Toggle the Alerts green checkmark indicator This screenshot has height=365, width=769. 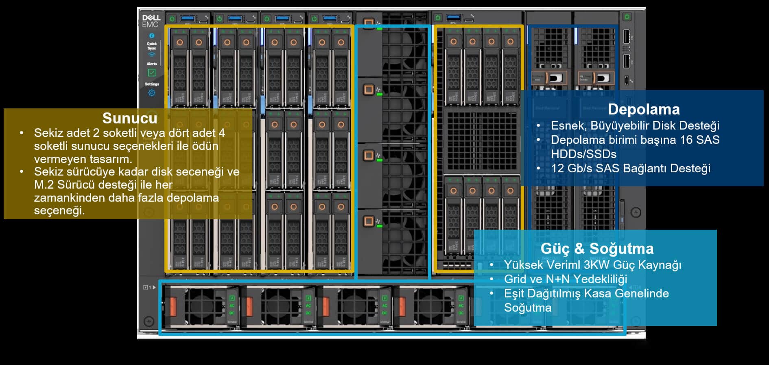pos(152,73)
